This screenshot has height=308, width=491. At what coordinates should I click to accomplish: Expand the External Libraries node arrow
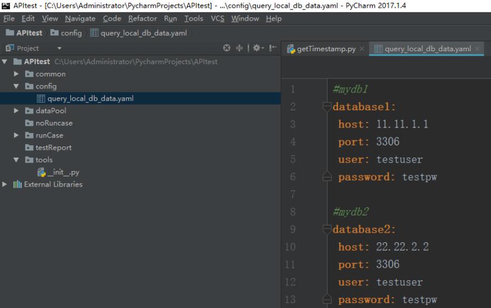click(x=4, y=184)
